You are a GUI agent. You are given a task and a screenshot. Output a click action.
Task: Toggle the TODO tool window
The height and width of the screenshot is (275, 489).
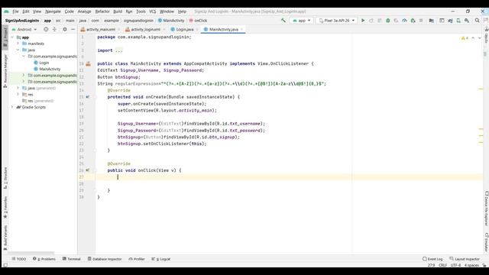click(x=18, y=259)
